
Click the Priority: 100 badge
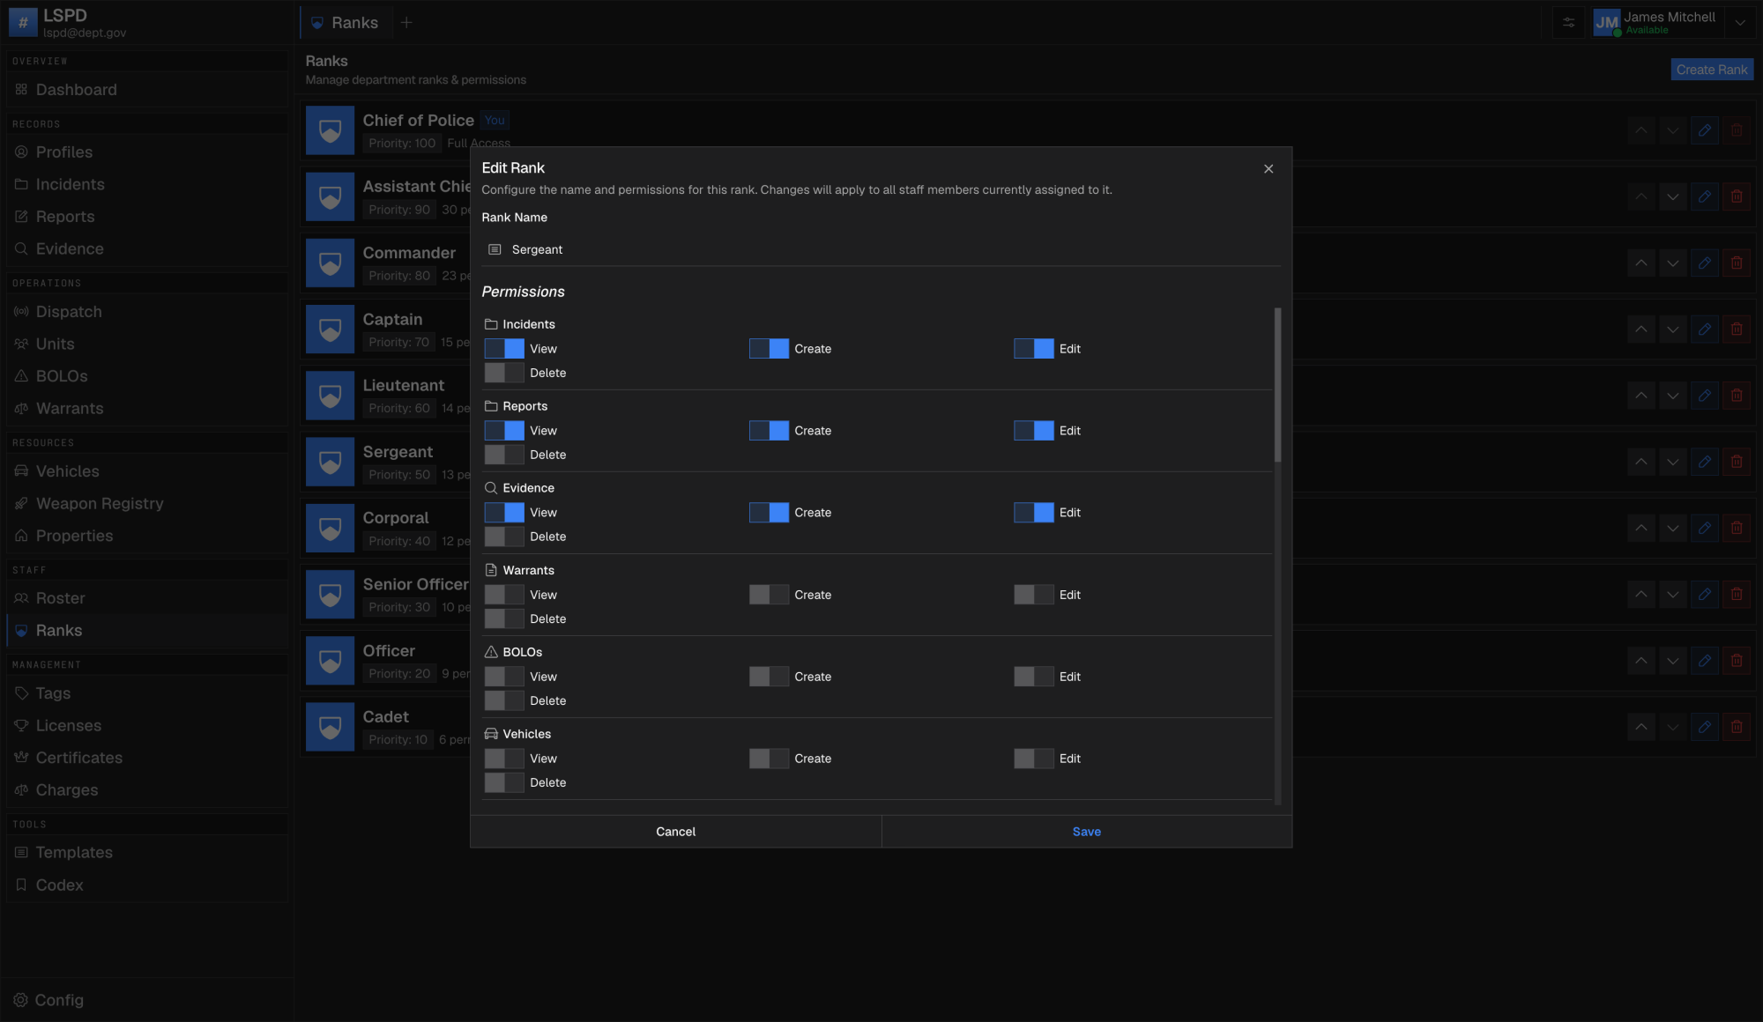coord(402,143)
